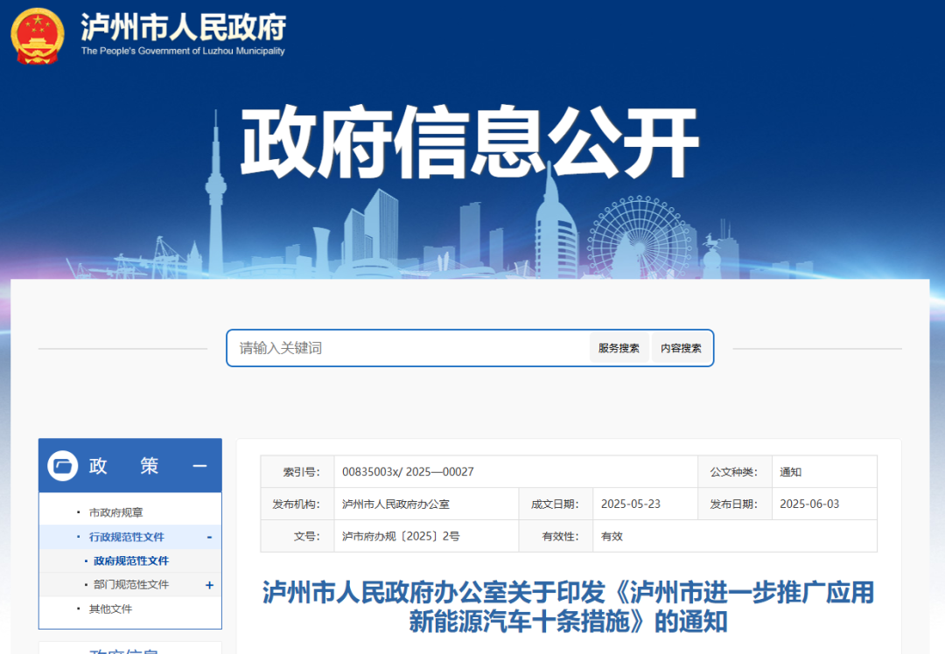Open 其他文件 in the sidebar
Viewport: 945px width, 654px height.
pos(110,609)
